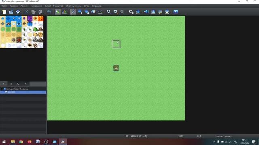Screen dimensions: 259x145
Task: Save the project with disk icon
Action: tap(18, 12)
